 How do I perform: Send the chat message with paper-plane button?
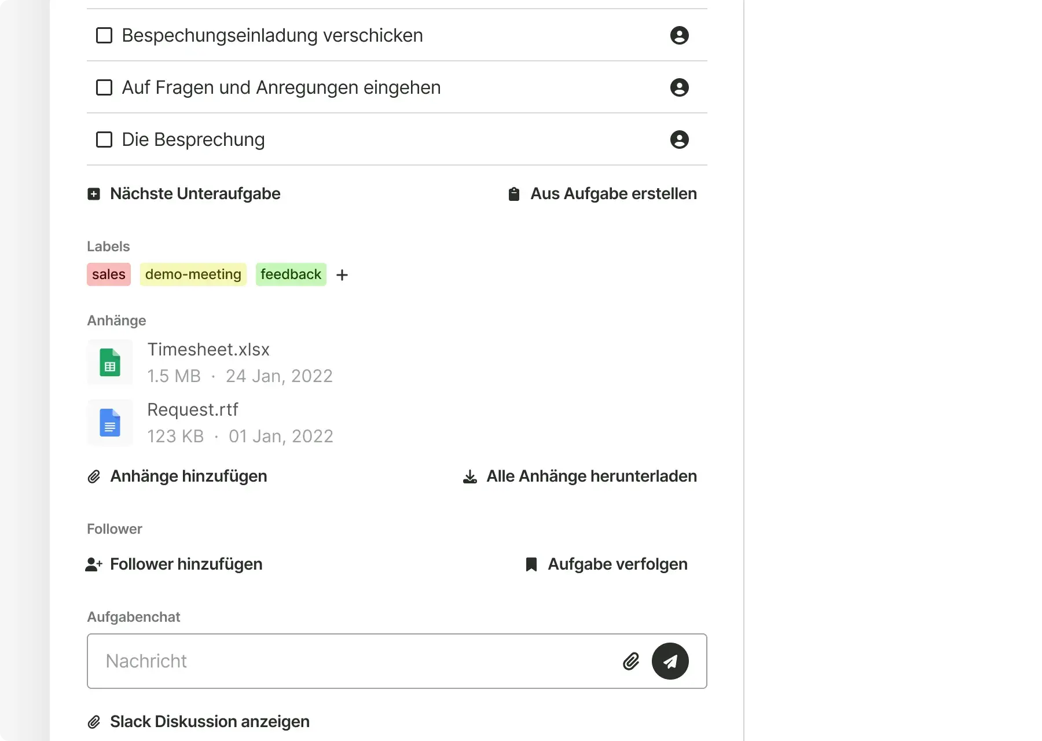(670, 661)
